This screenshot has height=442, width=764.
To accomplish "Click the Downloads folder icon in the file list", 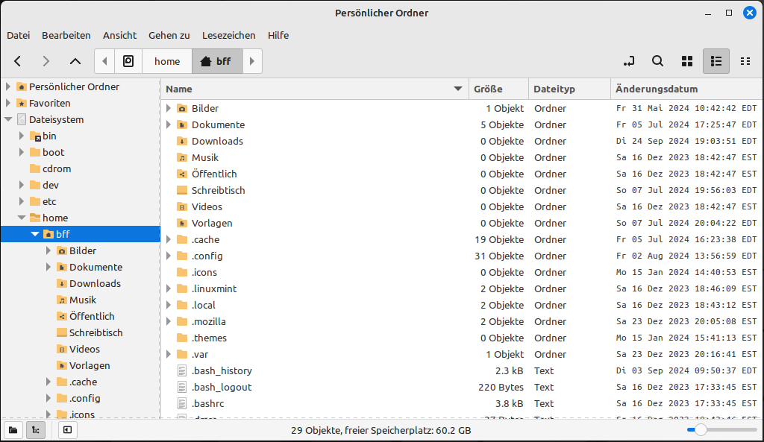I will [182, 141].
